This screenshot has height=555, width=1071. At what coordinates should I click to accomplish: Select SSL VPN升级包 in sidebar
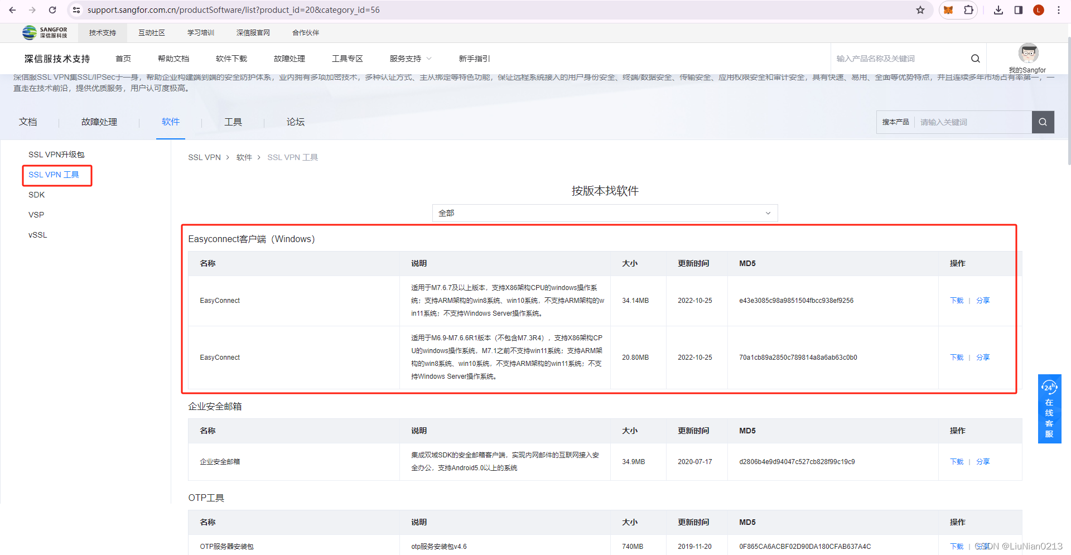pyautogui.click(x=56, y=155)
